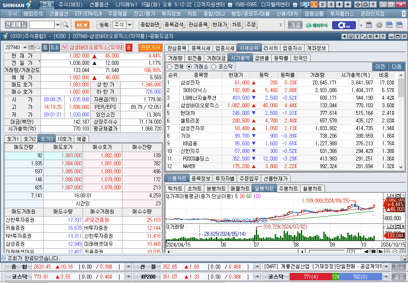Image resolution: width=408 pixels, height=283 pixels.
Task: Open the calculator icon in toolbar
Action: coord(369,25)
